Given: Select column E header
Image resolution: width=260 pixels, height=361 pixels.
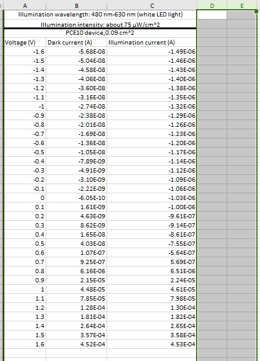Looking at the screenshot, I should 242,5.
